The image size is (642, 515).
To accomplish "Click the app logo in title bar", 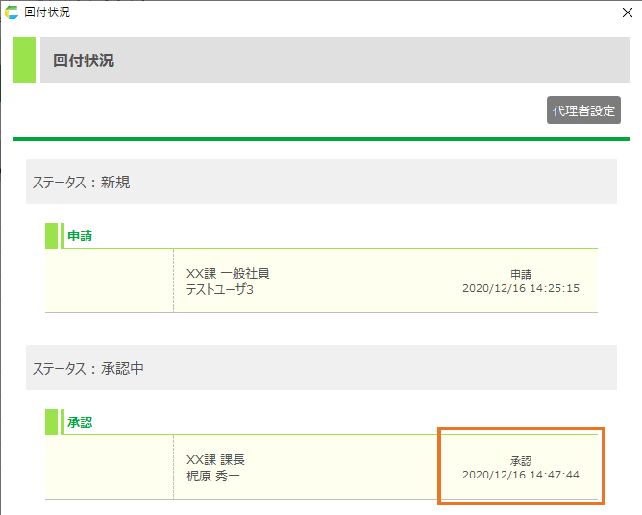I will [12, 12].
